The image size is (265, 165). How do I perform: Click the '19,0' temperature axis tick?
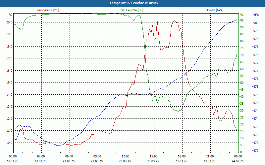coord(9,34)
